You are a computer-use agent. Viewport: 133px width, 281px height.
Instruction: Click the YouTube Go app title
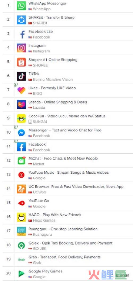(39, 201)
